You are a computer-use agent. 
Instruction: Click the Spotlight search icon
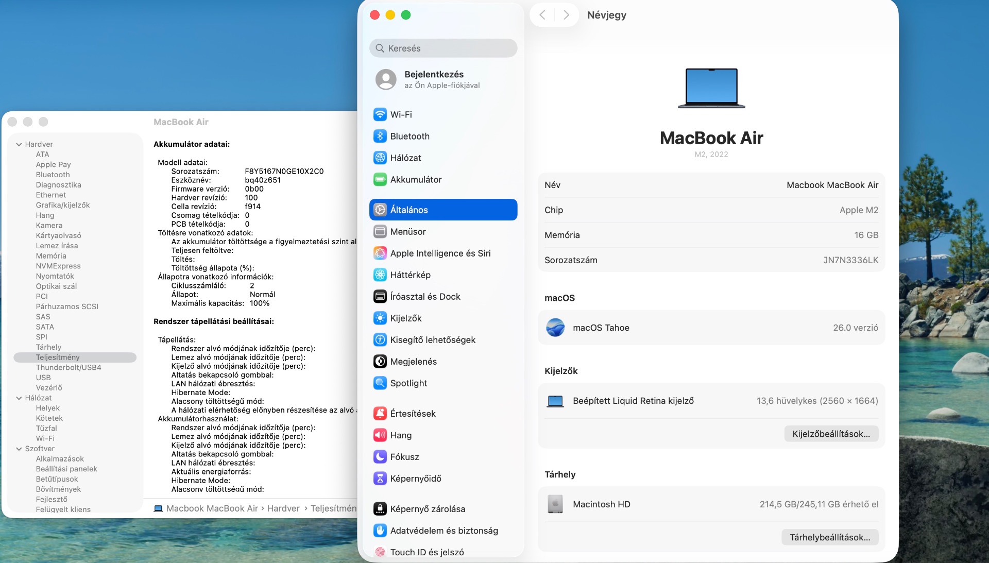(380, 383)
